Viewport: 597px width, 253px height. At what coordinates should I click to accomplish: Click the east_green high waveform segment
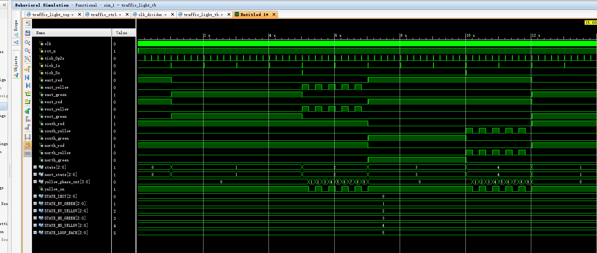[237, 95]
